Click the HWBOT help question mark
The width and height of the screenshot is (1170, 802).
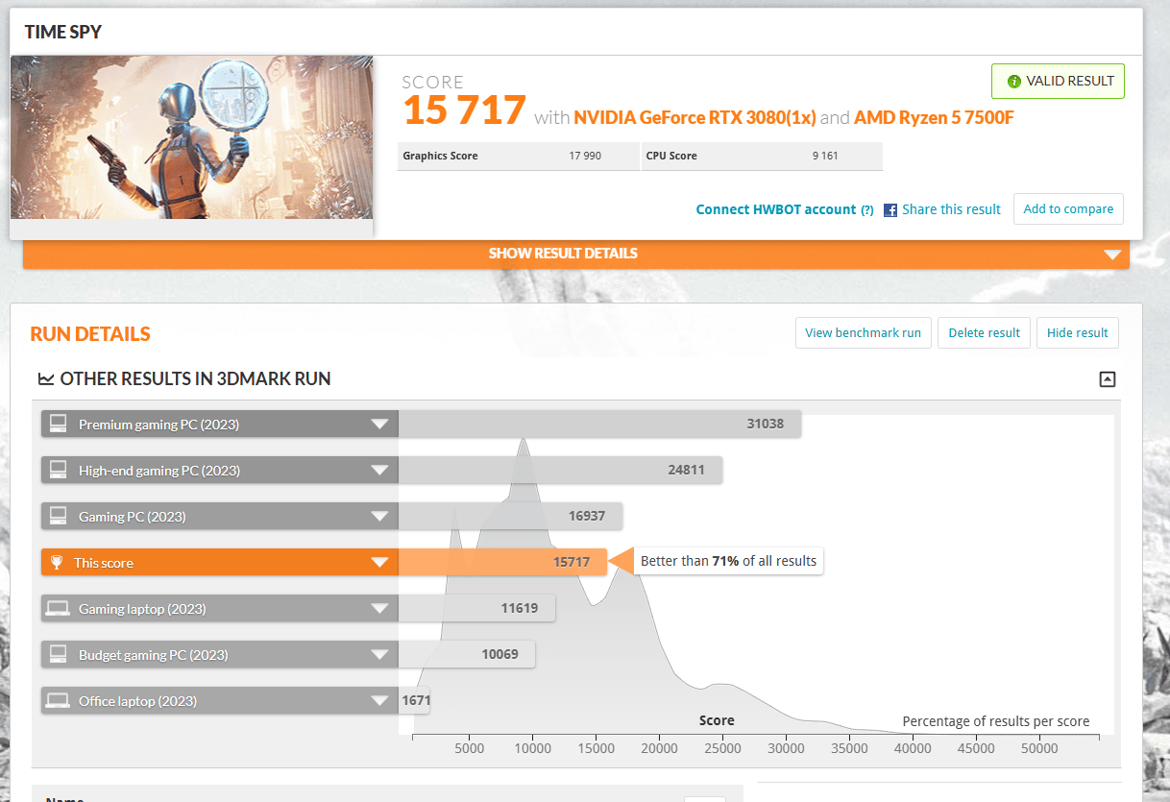pyautogui.click(x=867, y=210)
